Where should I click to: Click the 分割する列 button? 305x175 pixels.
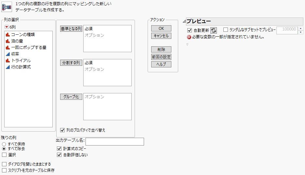[71, 63]
